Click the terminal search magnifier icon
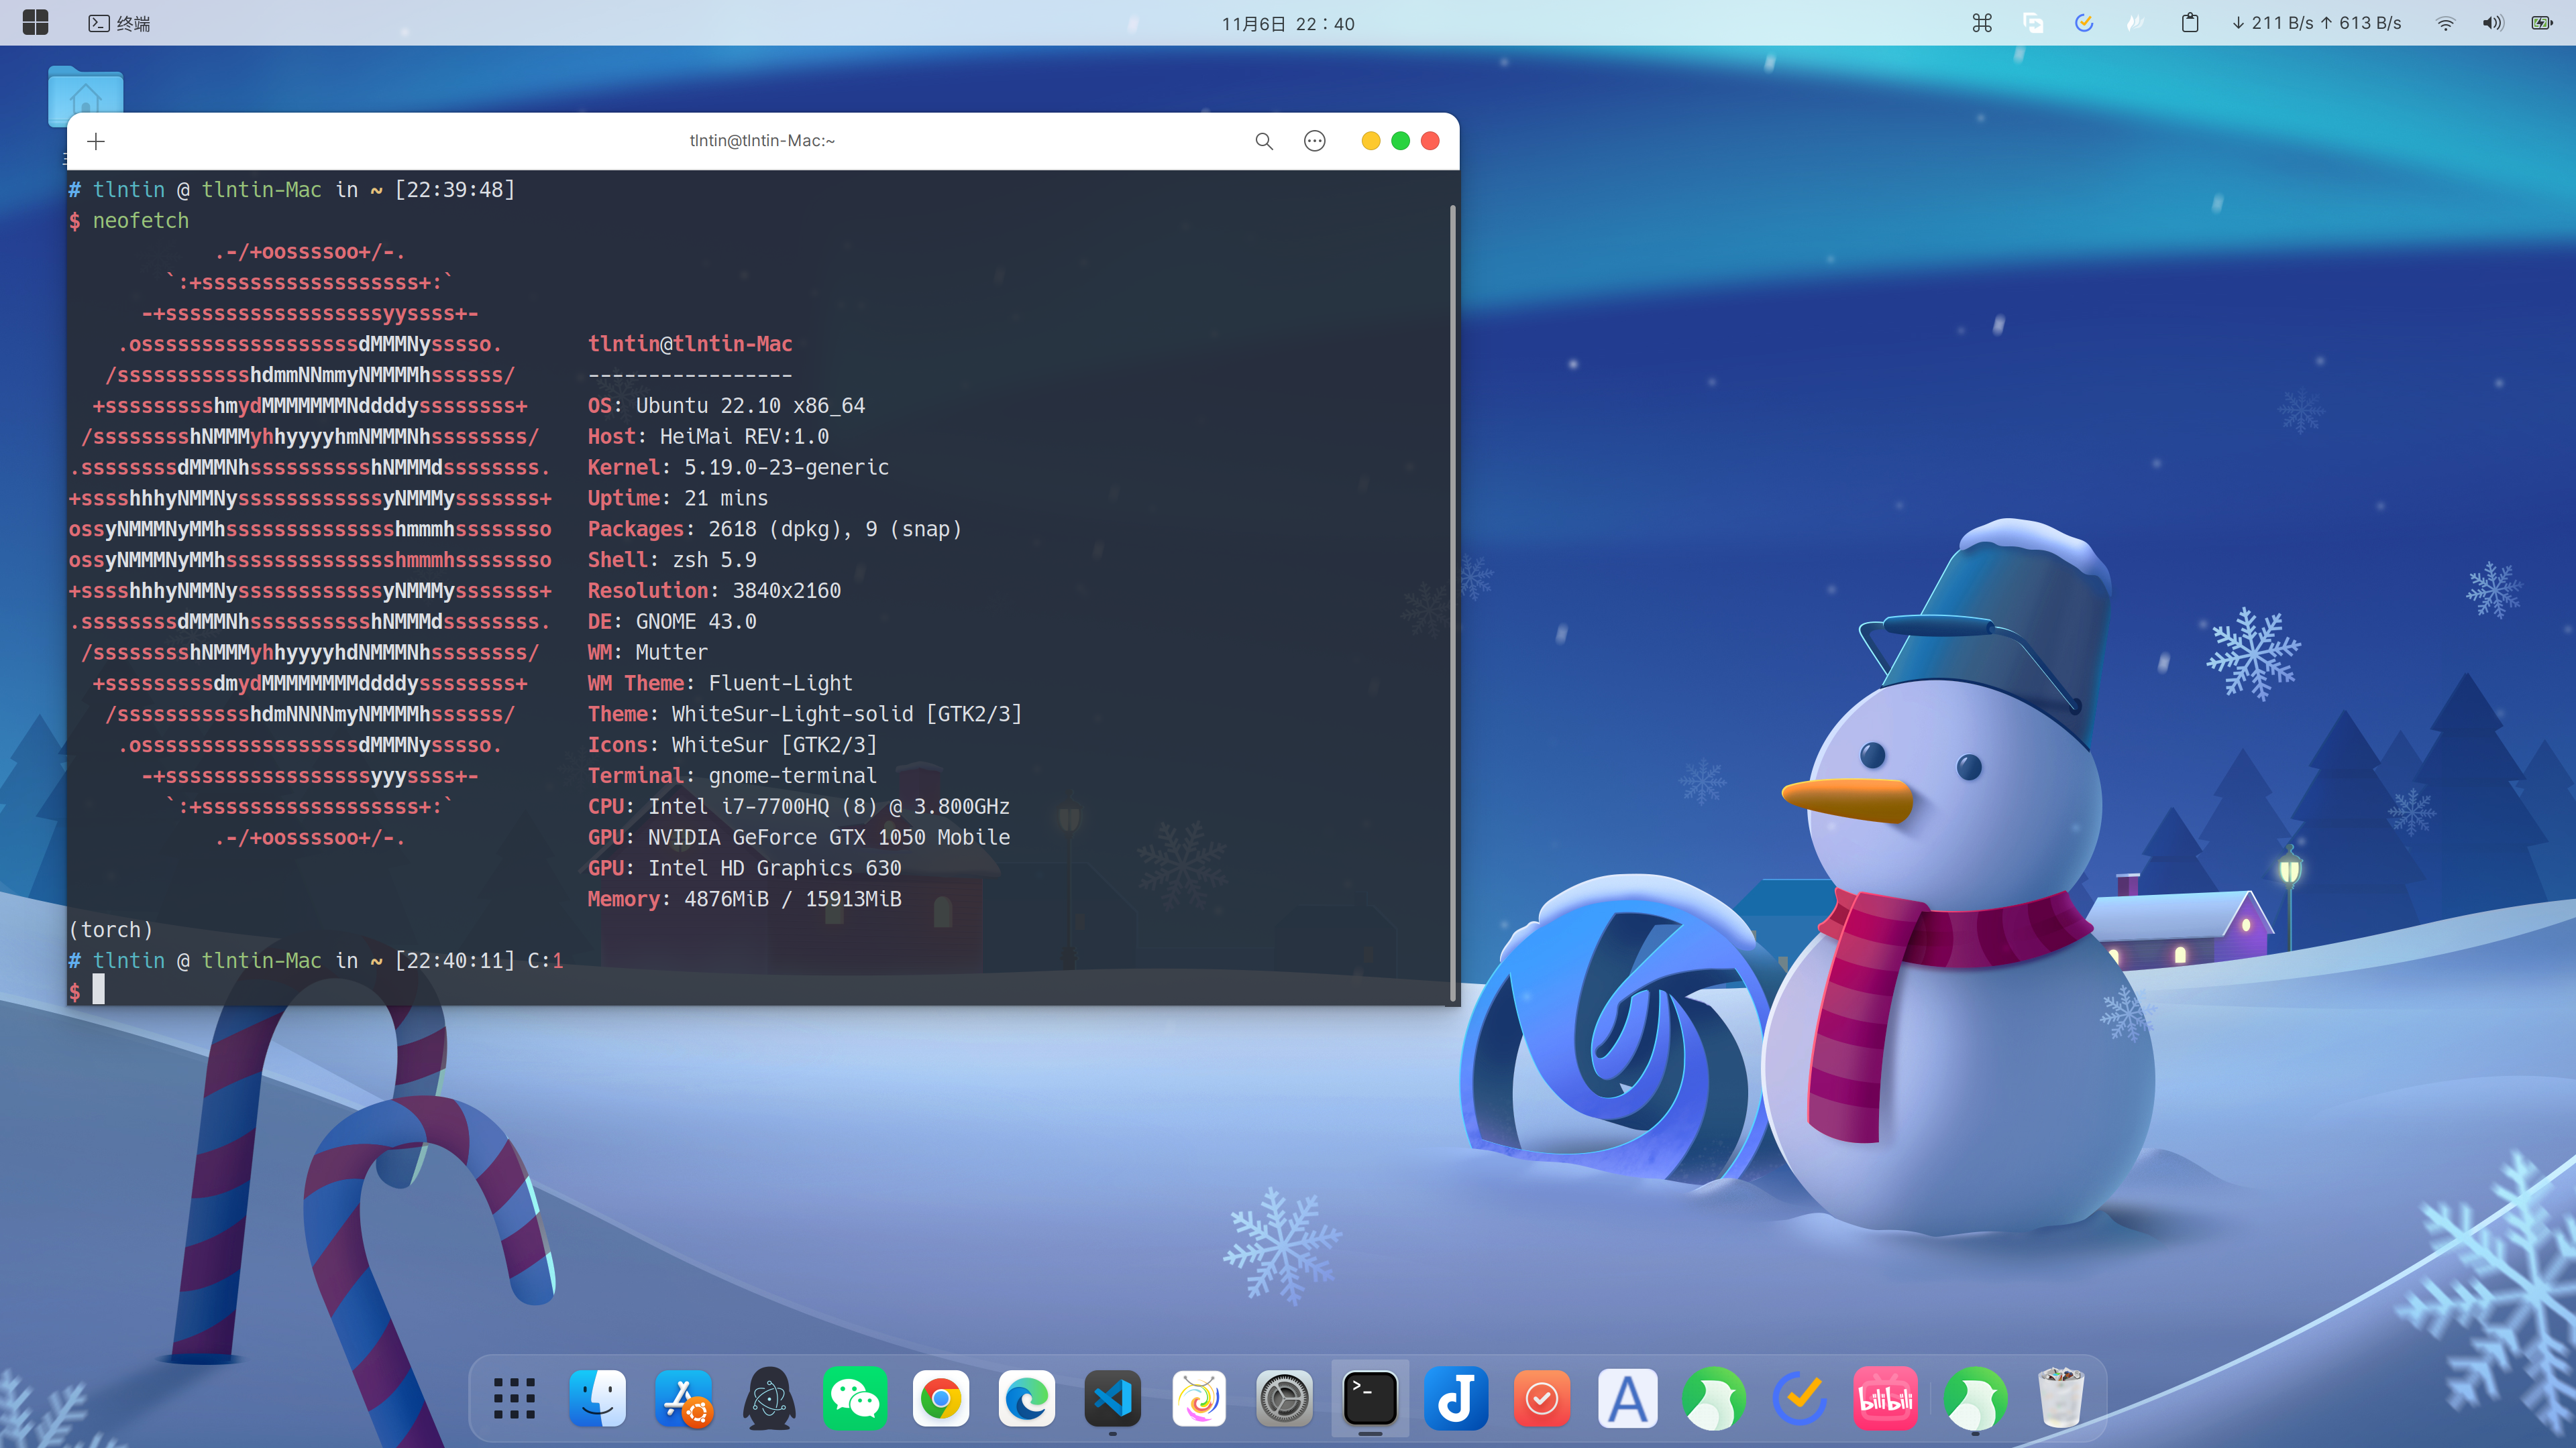 [x=1264, y=141]
